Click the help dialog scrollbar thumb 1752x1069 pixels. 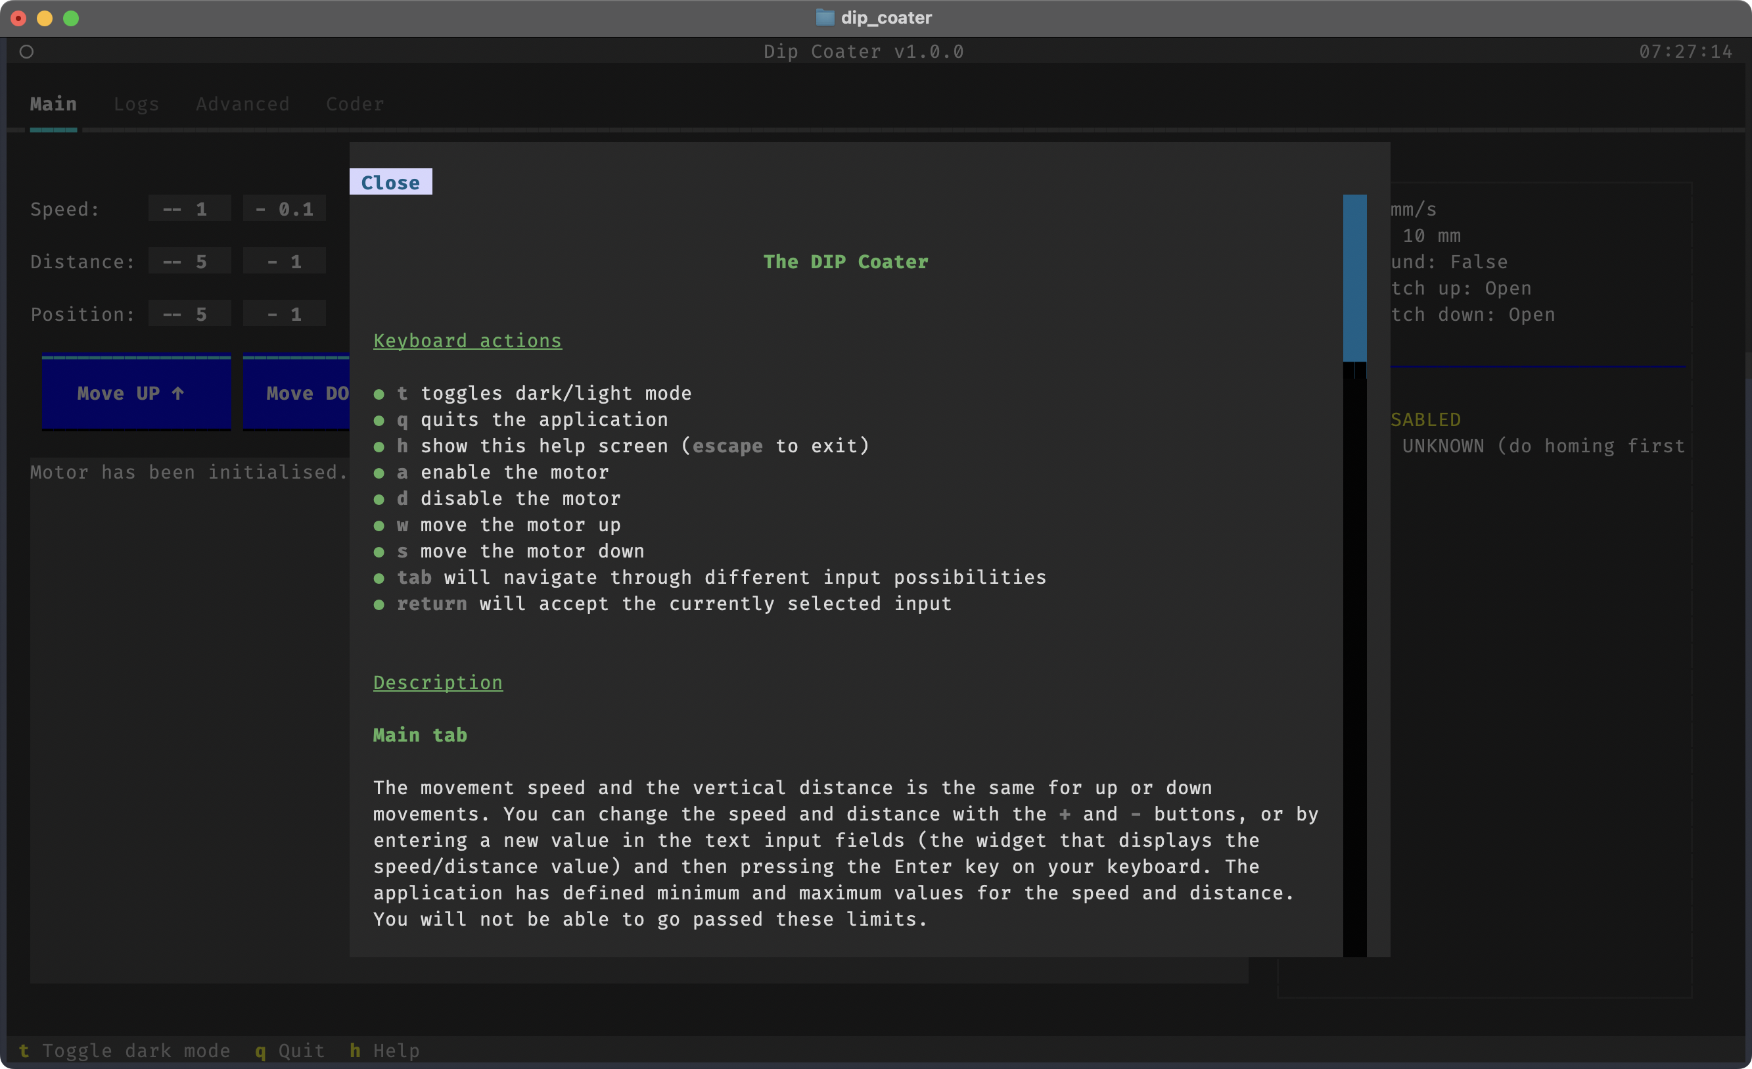1354,277
